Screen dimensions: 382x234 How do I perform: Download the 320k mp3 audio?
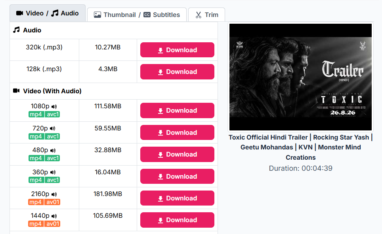pyautogui.click(x=177, y=50)
